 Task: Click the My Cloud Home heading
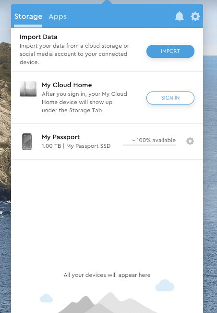67,85
